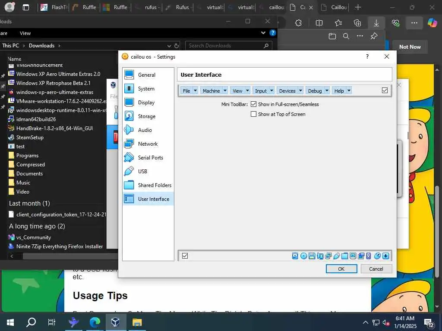
Task: Click the Explorer help question mark icon
Action: click(273, 33)
